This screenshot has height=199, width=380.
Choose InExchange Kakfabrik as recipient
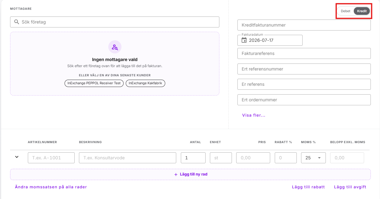coord(145,83)
